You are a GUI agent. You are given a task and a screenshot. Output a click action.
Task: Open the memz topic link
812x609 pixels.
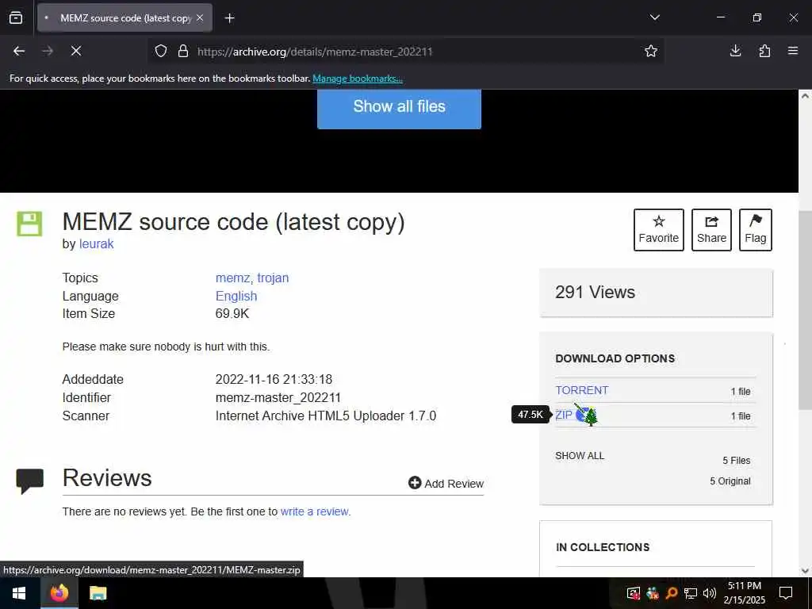click(x=234, y=278)
